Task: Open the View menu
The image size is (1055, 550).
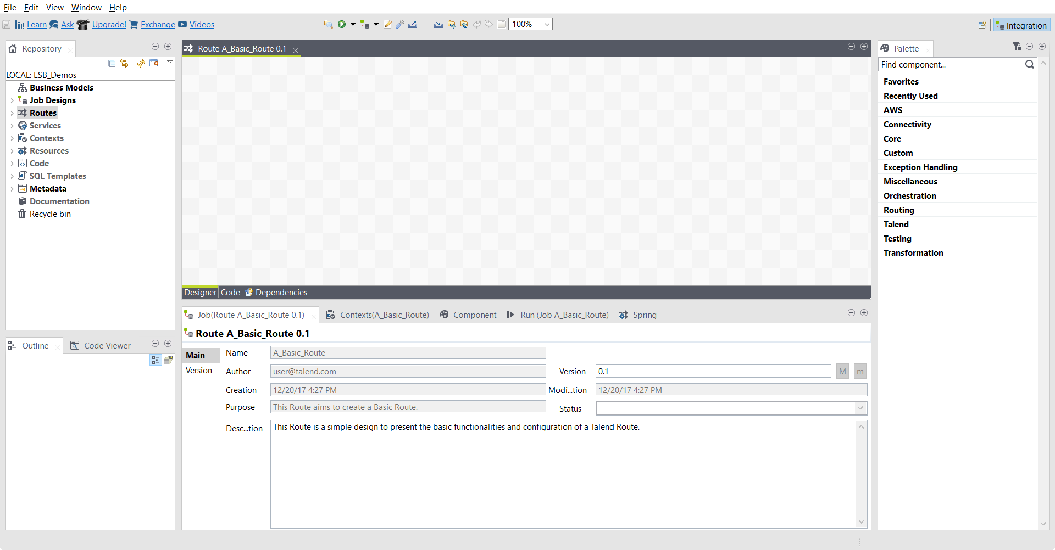Action: click(55, 8)
